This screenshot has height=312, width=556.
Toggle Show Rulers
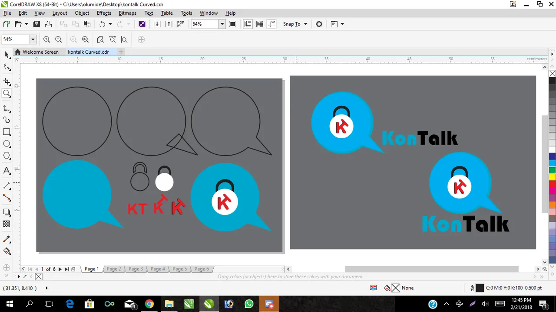point(248,24)
